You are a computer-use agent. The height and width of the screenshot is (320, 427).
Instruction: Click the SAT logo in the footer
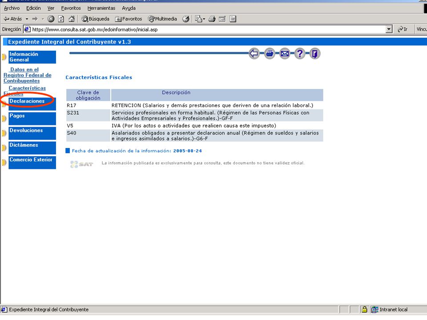pyautogui.click(x=82, y=164)
